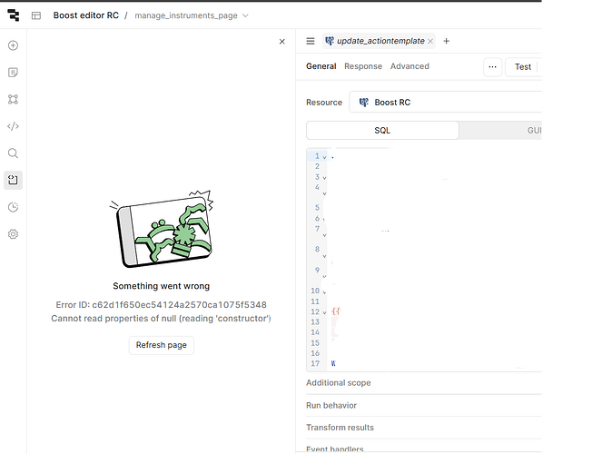This screenshot has width=602, height=454.
Task: Open the code panel icon in sidebar
Action: pos(13,126)
